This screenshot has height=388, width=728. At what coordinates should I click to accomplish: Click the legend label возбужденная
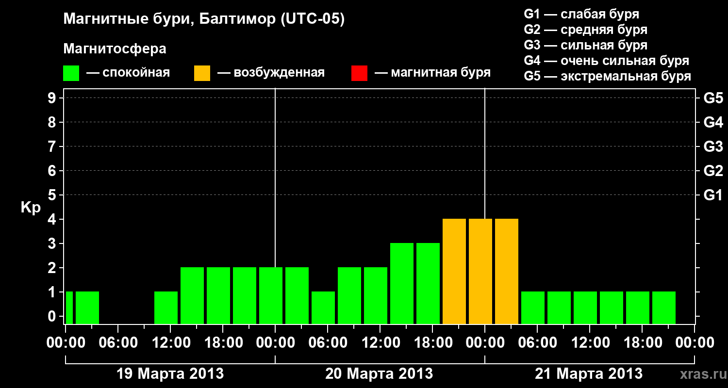click(x=279, y=73)
